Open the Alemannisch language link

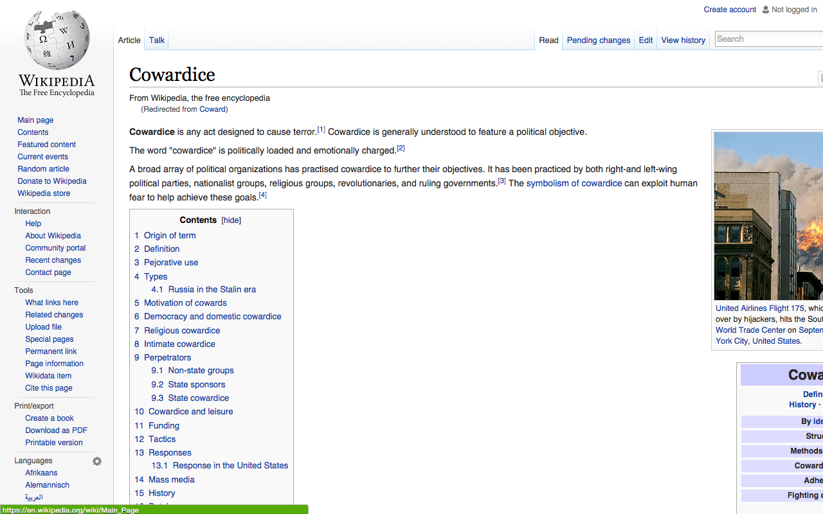tap(47, 485)
